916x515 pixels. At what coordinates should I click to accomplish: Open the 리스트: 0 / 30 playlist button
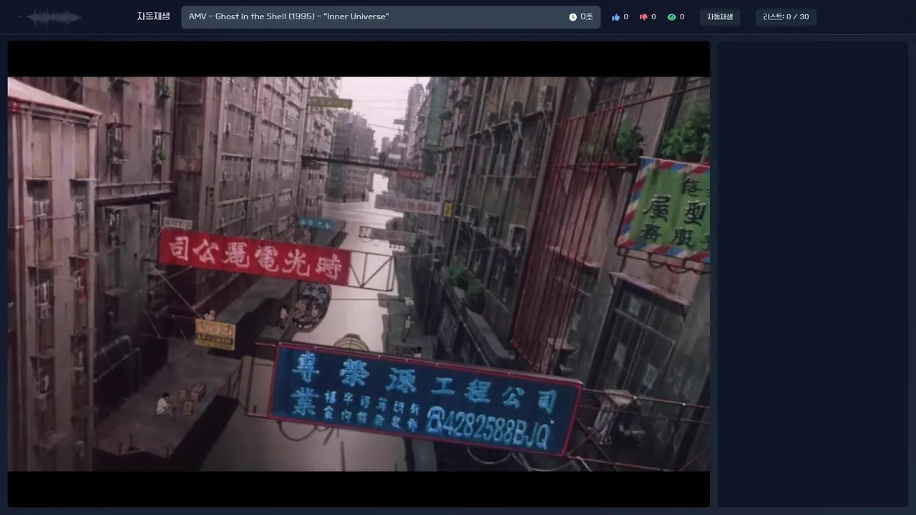pyautogui.click(x=786, y=17)
